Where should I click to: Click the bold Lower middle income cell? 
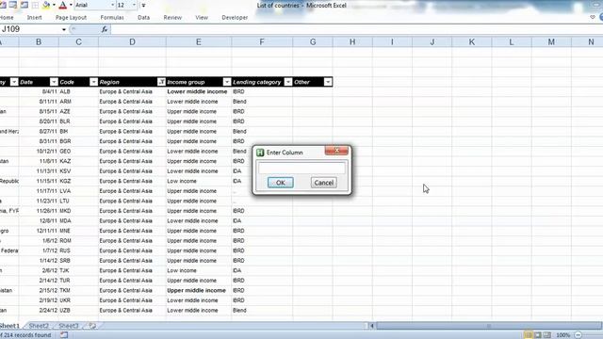point(199,91)
